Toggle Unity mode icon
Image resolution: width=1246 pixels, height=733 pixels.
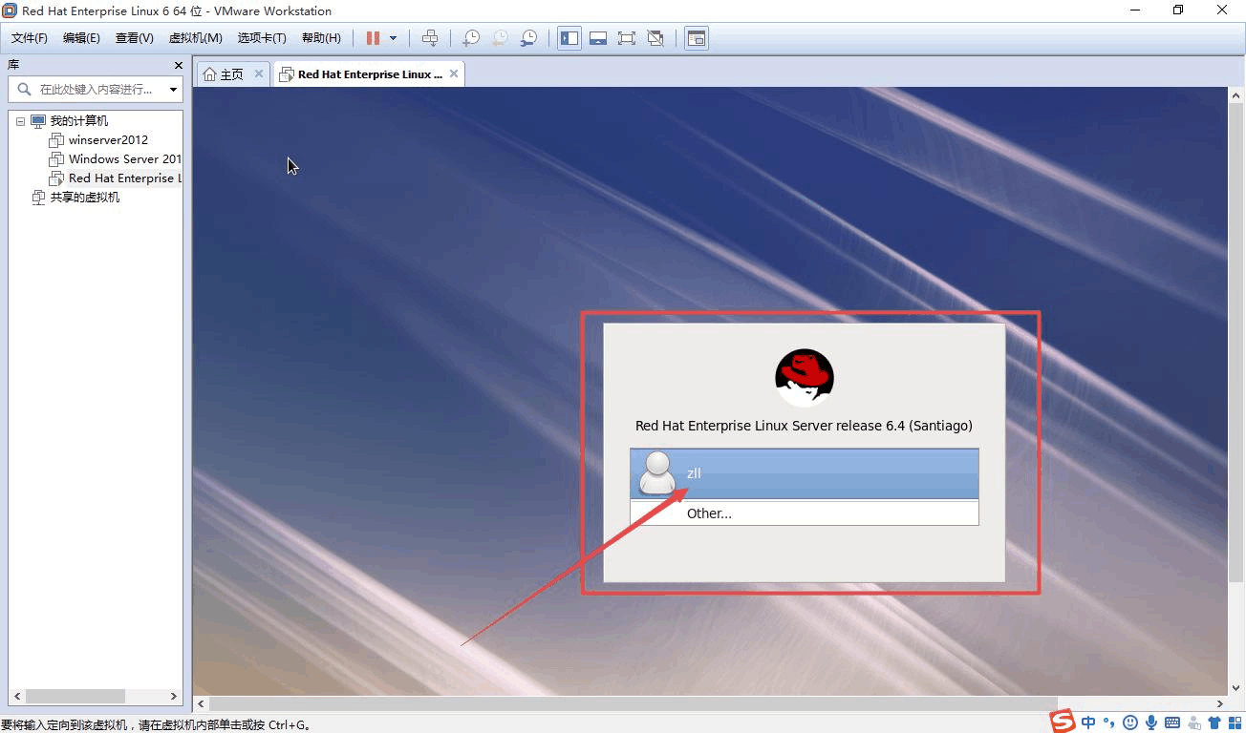[x=655, y=38]
